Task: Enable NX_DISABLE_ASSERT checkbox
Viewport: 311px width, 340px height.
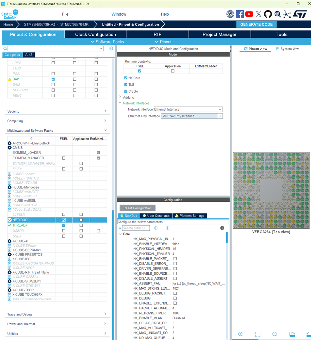Action: [175, 278]
